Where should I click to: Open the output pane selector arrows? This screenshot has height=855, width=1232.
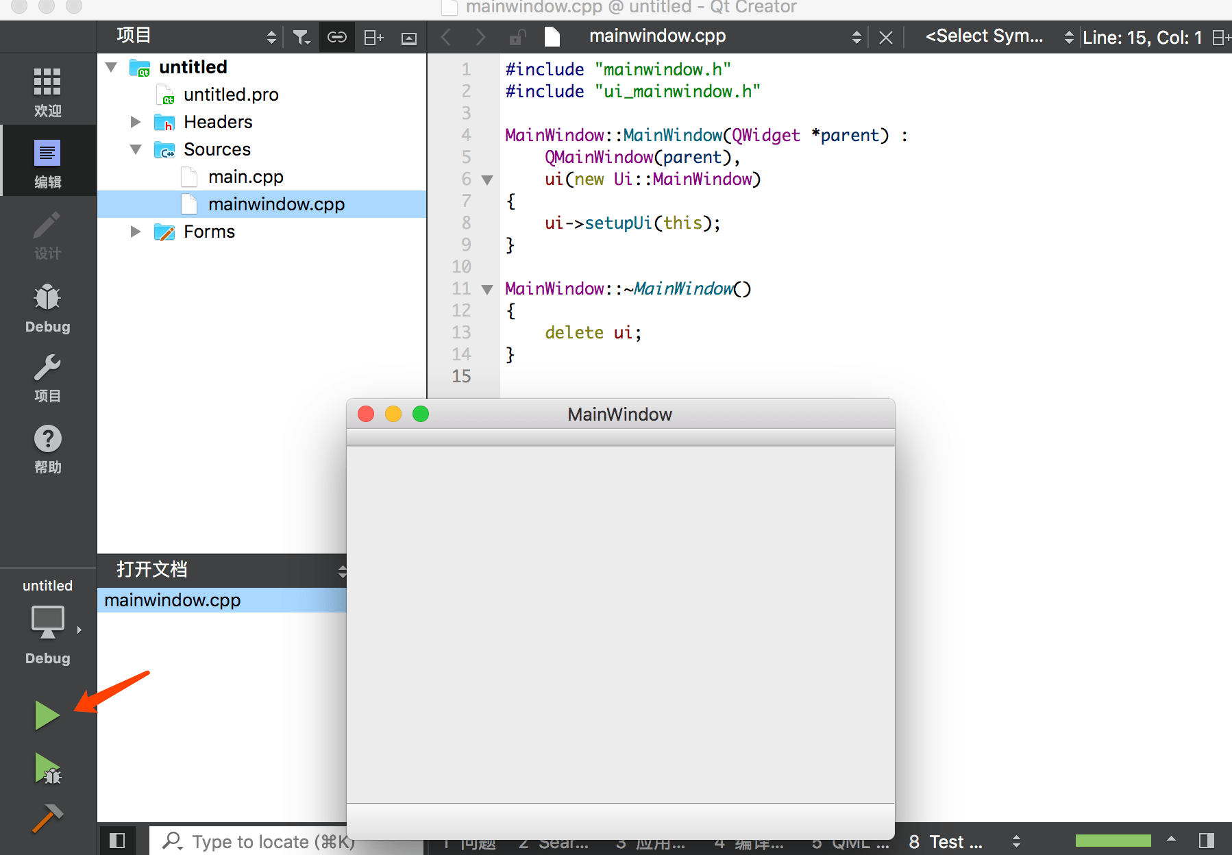(1016, 841)
